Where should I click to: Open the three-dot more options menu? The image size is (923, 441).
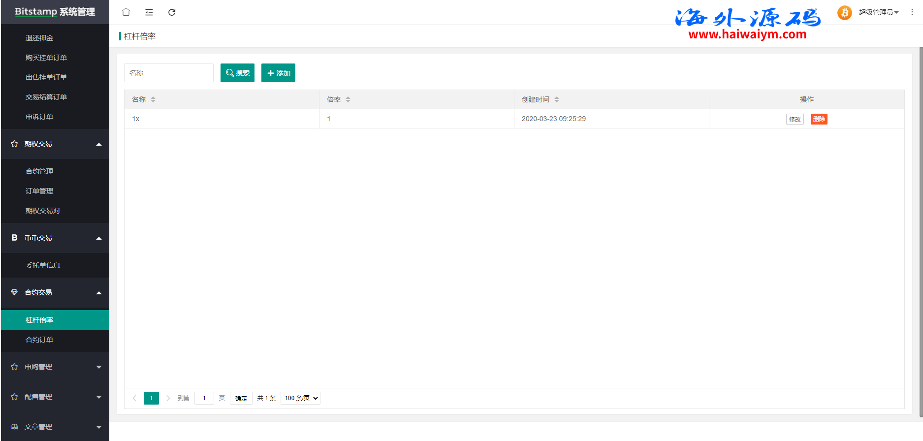tap(912, 12)
